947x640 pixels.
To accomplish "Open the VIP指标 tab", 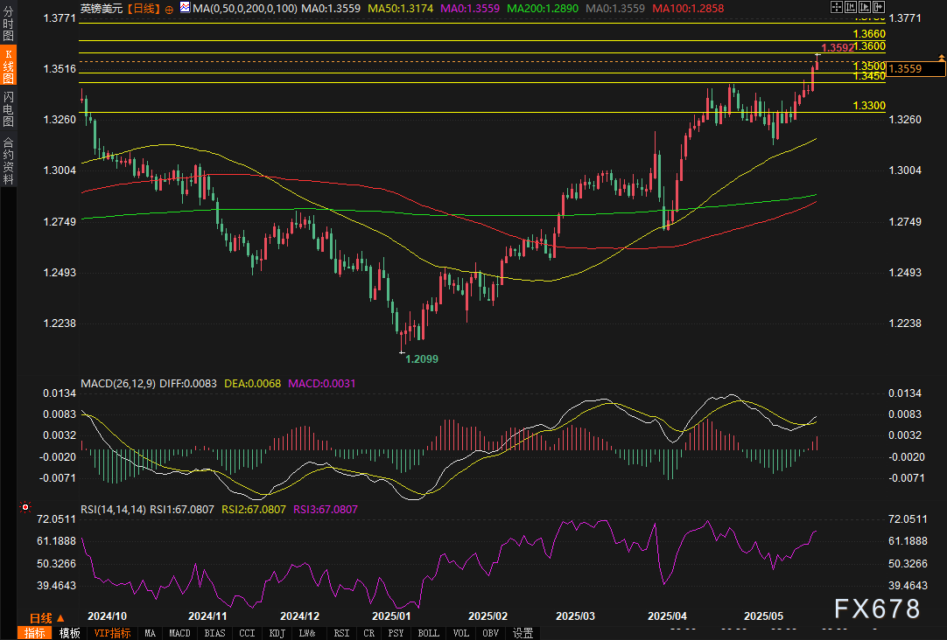I will tap(112, 633).
